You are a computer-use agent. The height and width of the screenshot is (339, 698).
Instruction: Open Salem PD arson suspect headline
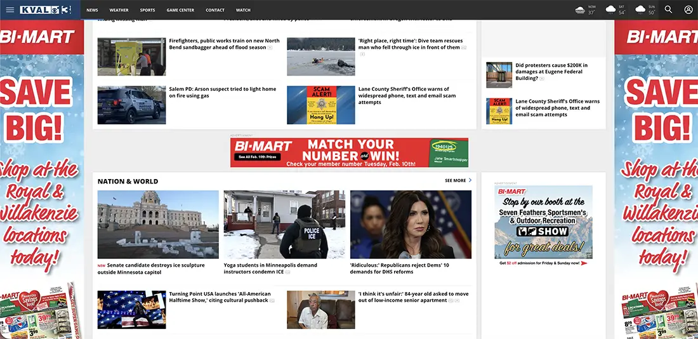[223, 92]
